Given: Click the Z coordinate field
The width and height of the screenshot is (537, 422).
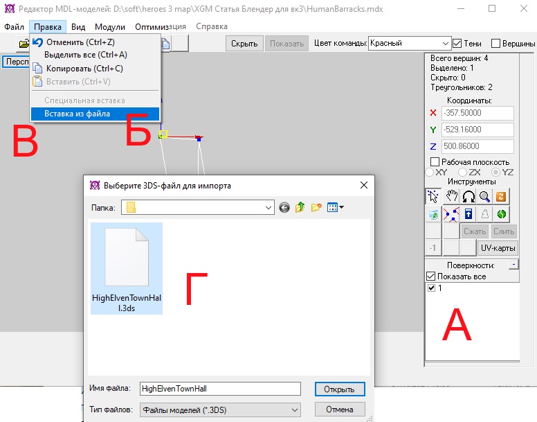Looking at the screenshot, I should point(477,146).
